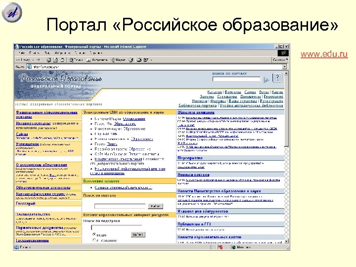This screenshot has height=267, width=356.
Task: Click the 'Найти' button in portal search
Action: coord(155,206)
